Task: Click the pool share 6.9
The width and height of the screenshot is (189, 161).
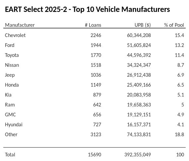Action: coord(181,75)
